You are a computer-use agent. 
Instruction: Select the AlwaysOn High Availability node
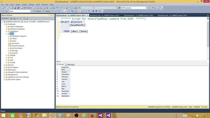point(17,72)
